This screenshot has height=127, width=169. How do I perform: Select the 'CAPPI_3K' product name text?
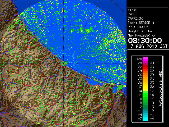tap(135, 19)
